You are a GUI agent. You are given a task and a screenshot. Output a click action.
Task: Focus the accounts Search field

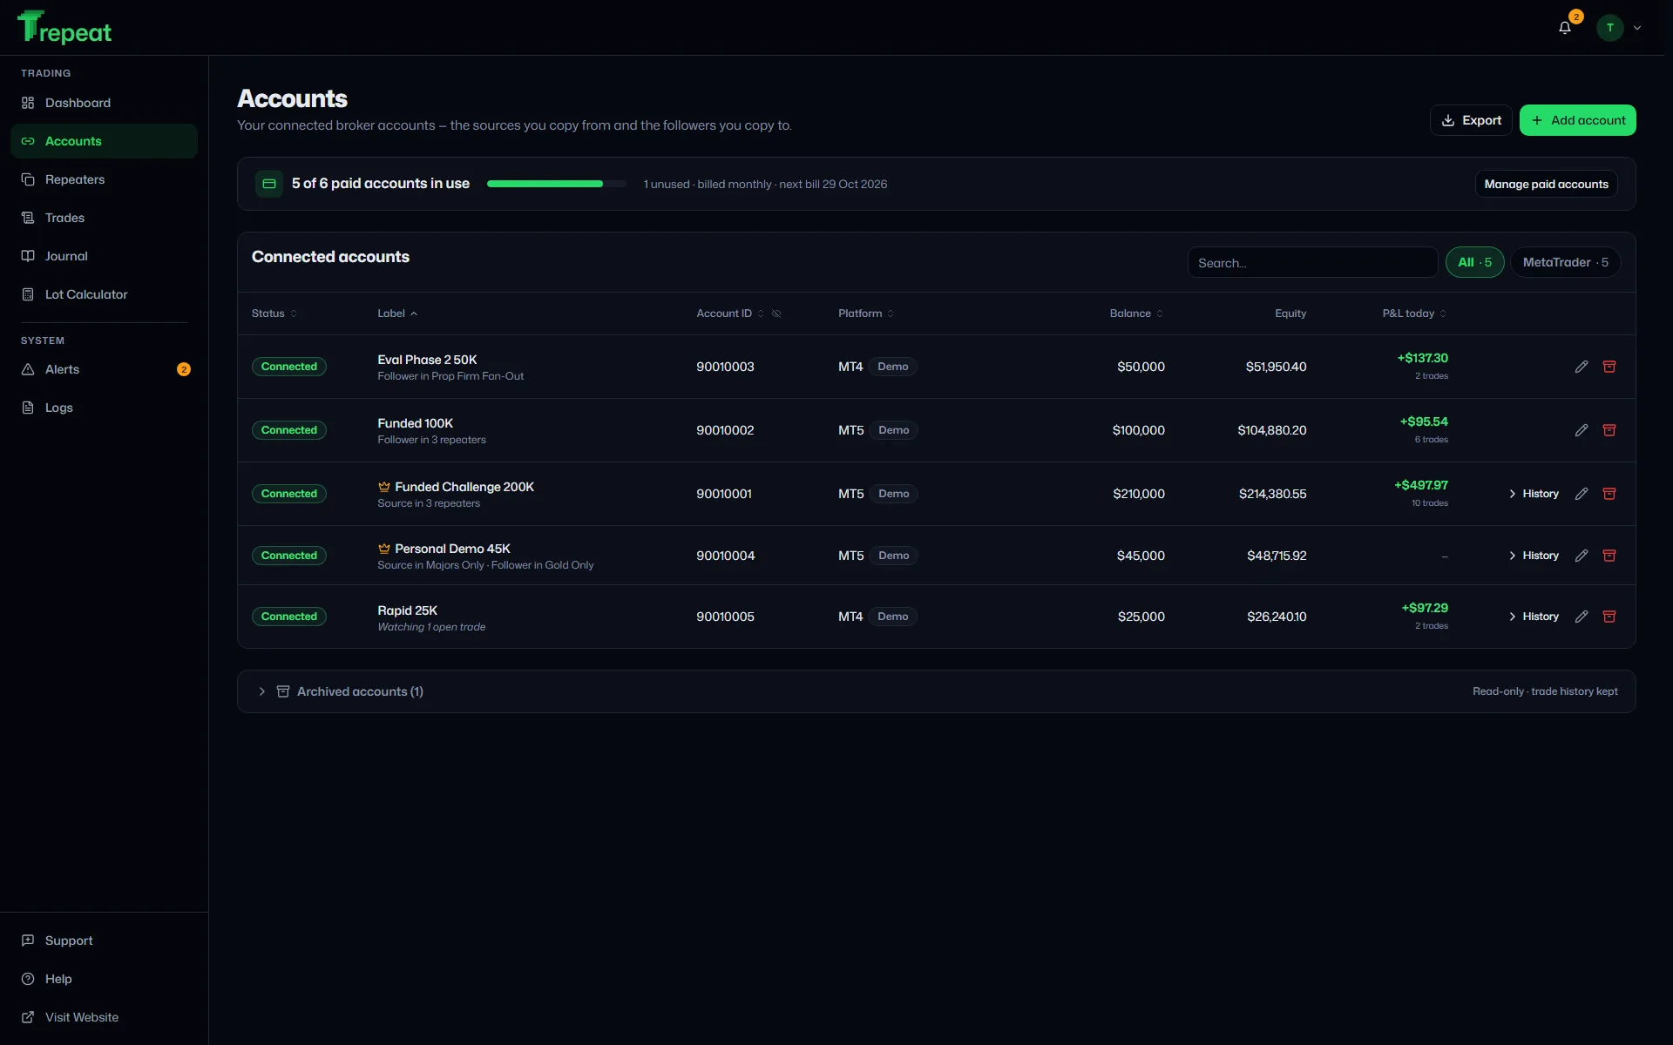coord(1312,262)
